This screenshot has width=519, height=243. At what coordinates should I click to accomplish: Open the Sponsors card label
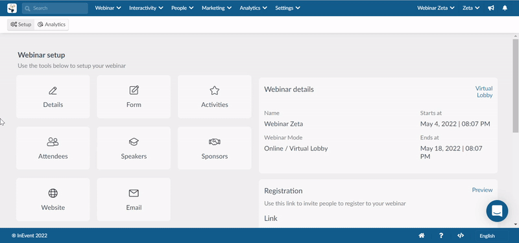point(215,156)
